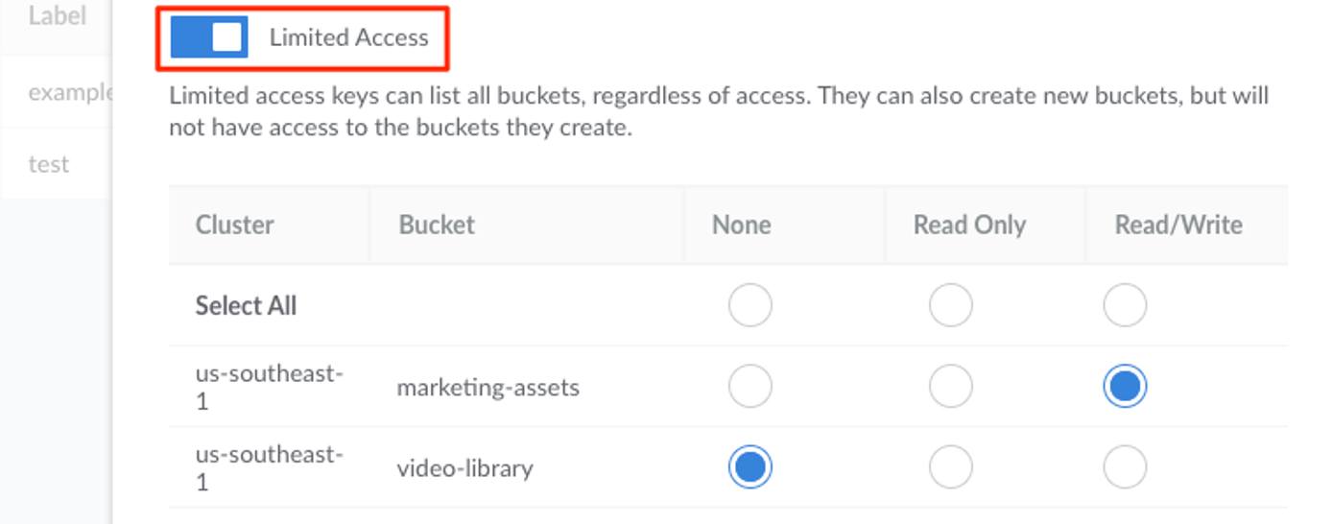The image size is (1332, 524).
Task: Click the None column header
Action: 741,226
